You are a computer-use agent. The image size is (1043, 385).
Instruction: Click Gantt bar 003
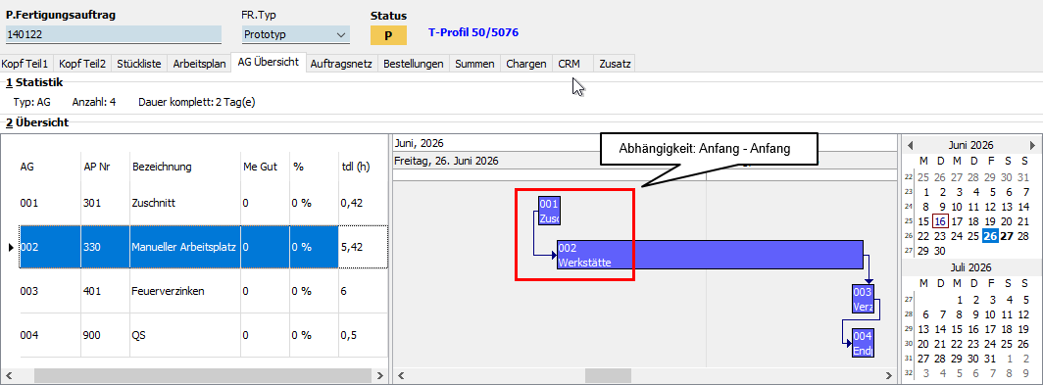click(863, 299)
